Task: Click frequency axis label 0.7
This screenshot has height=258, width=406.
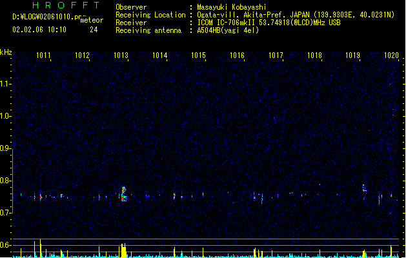Action: pyautogui.click(x=5, y=213)
